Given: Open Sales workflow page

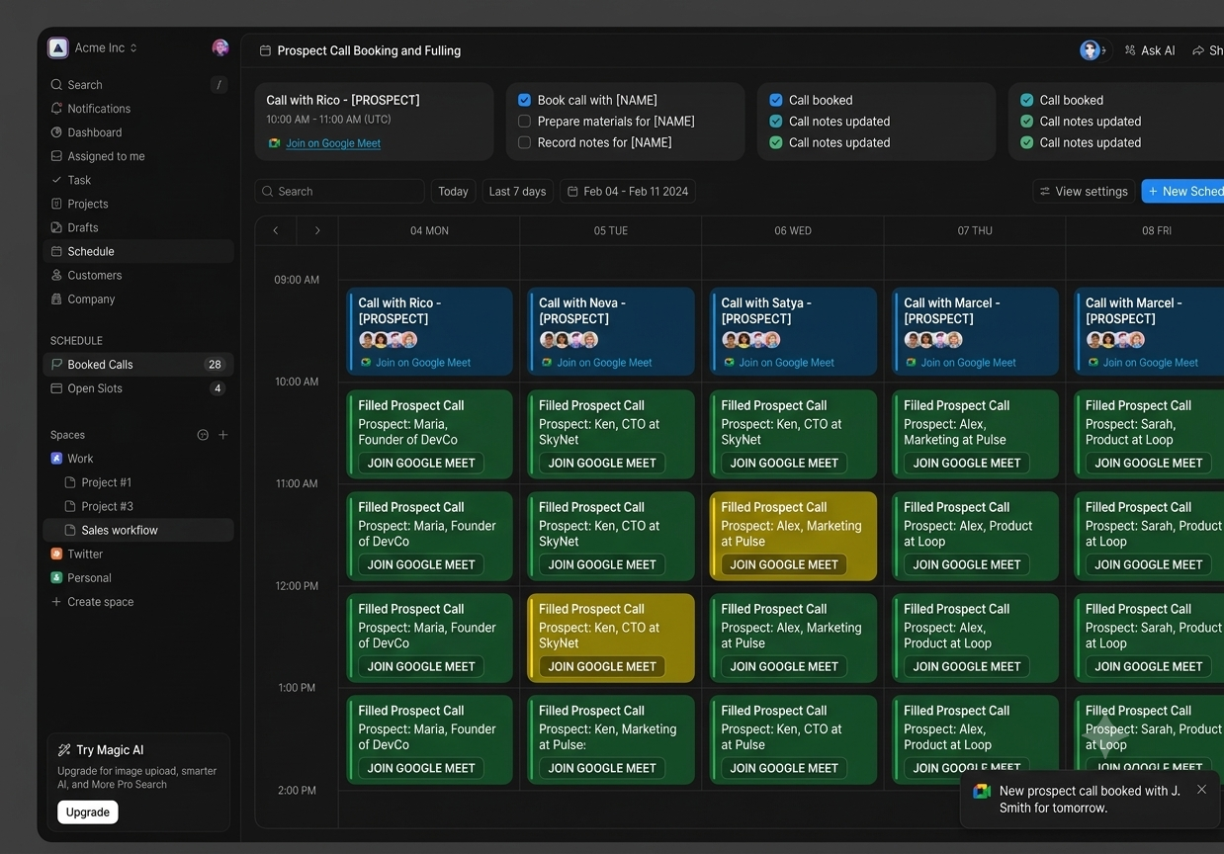Looking at the screenshot, I should point(138,530).
